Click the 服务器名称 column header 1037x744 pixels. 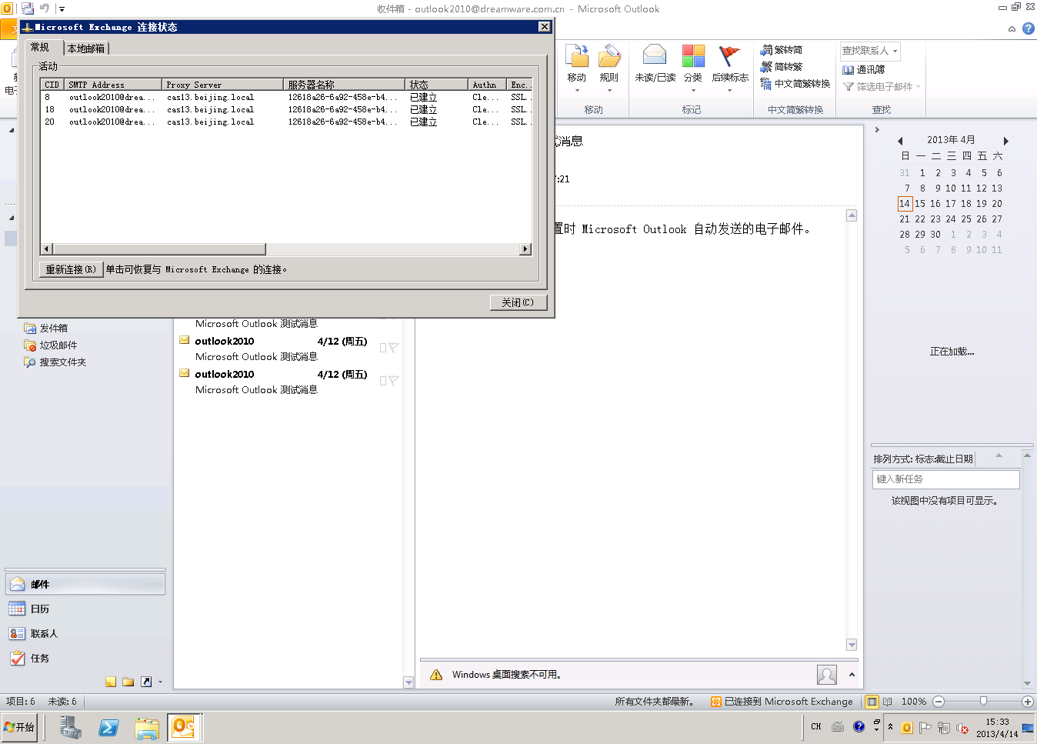coord(345,85)
